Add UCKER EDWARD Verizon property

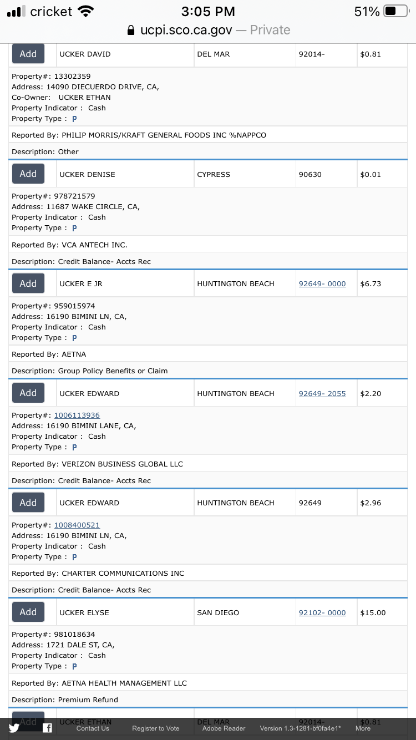(28, 393)
